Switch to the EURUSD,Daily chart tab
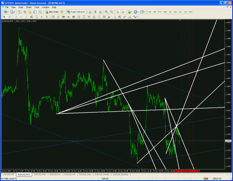Viewport: 233px width, 181px height. point(85,174)
